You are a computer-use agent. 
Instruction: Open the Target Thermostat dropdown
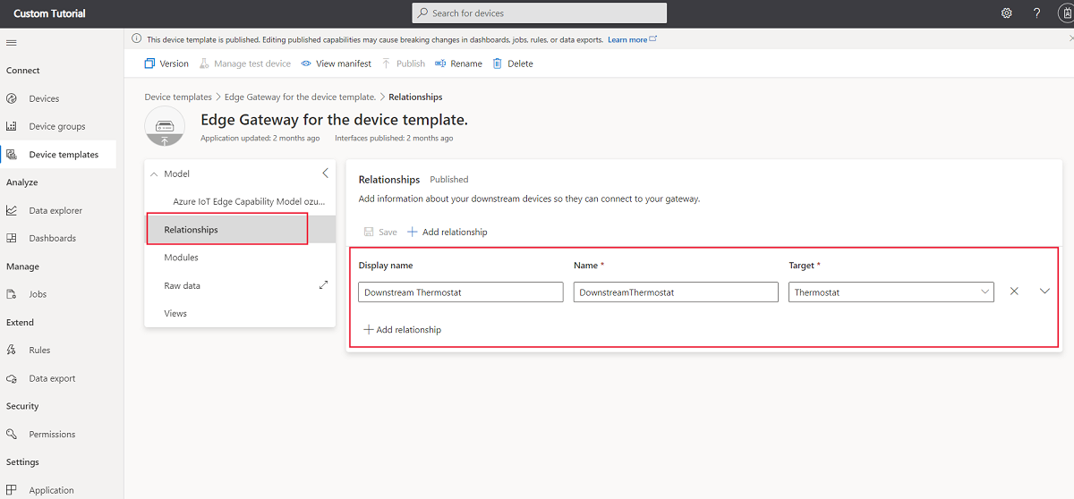point(891,292)
